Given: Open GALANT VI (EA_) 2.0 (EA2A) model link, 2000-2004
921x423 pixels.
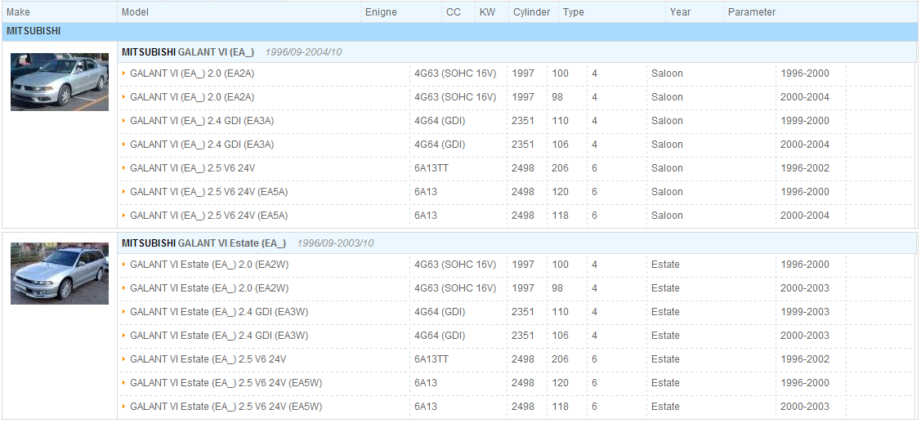Looking at the screenshot, I should tap(192, 97).
